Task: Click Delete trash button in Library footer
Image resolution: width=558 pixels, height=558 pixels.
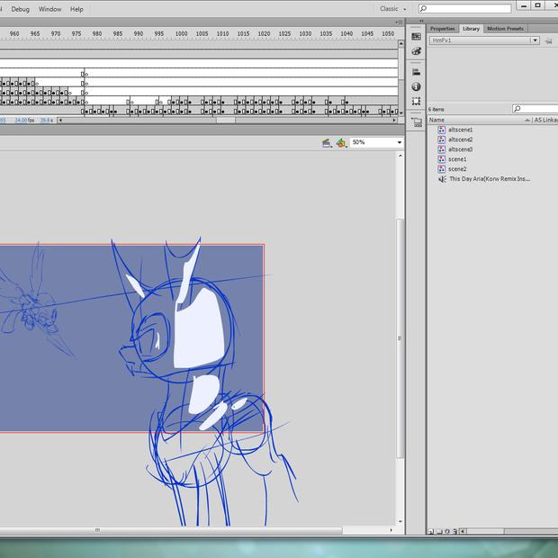Action: (454, 531)
